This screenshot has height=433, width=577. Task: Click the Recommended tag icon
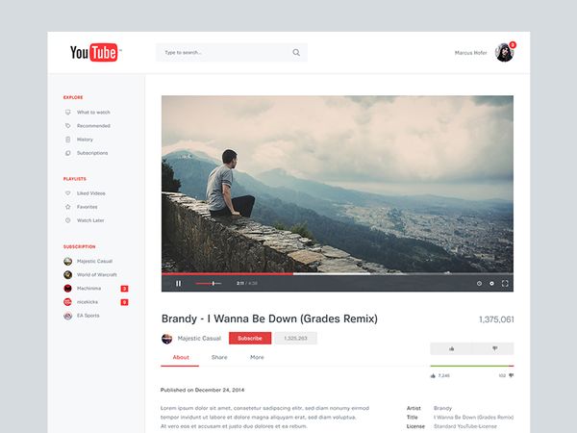67,125
